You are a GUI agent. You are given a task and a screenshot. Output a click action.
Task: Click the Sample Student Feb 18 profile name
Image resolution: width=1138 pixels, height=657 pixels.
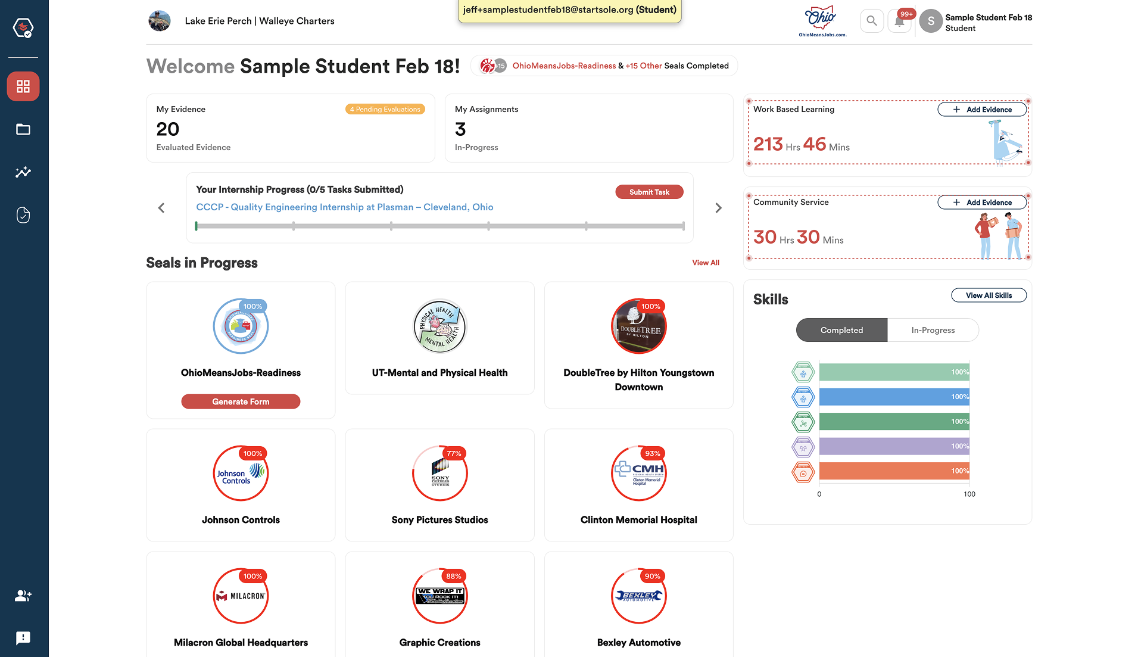pyautogui.click(x=989, y=17)
